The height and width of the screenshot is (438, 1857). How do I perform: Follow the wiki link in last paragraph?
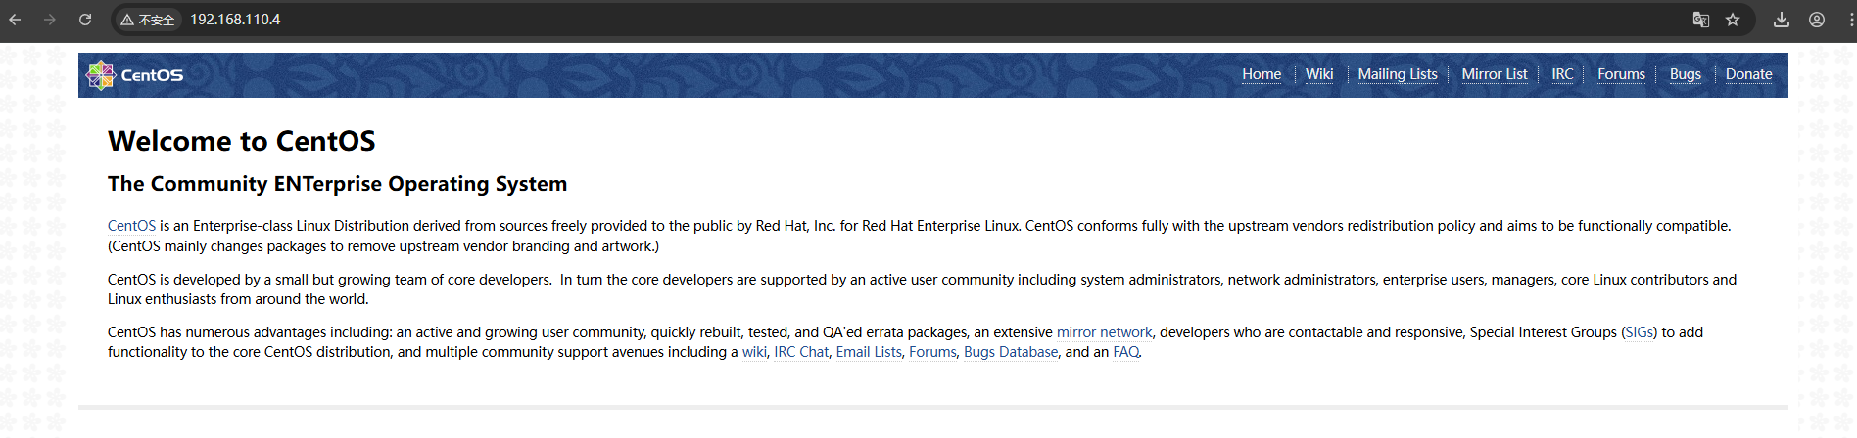[x=754, y=352]
